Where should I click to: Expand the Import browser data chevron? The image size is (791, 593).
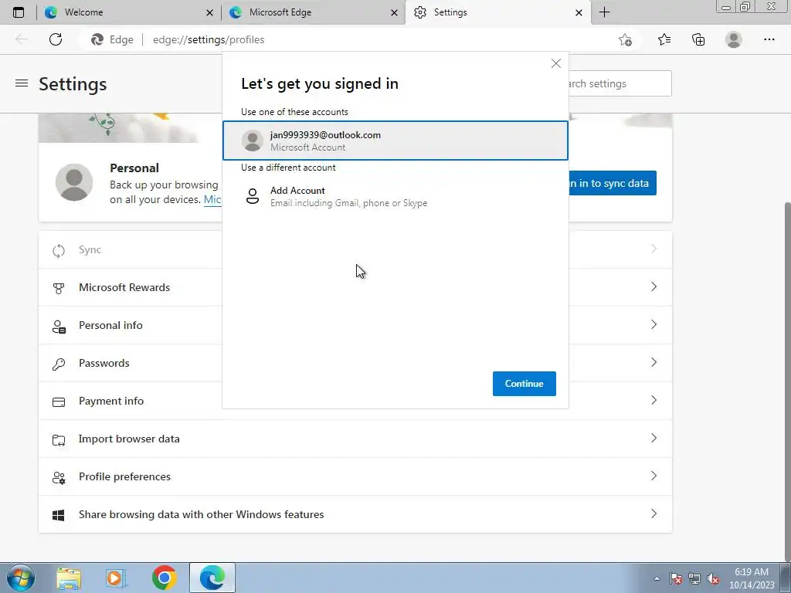point(654,439)
